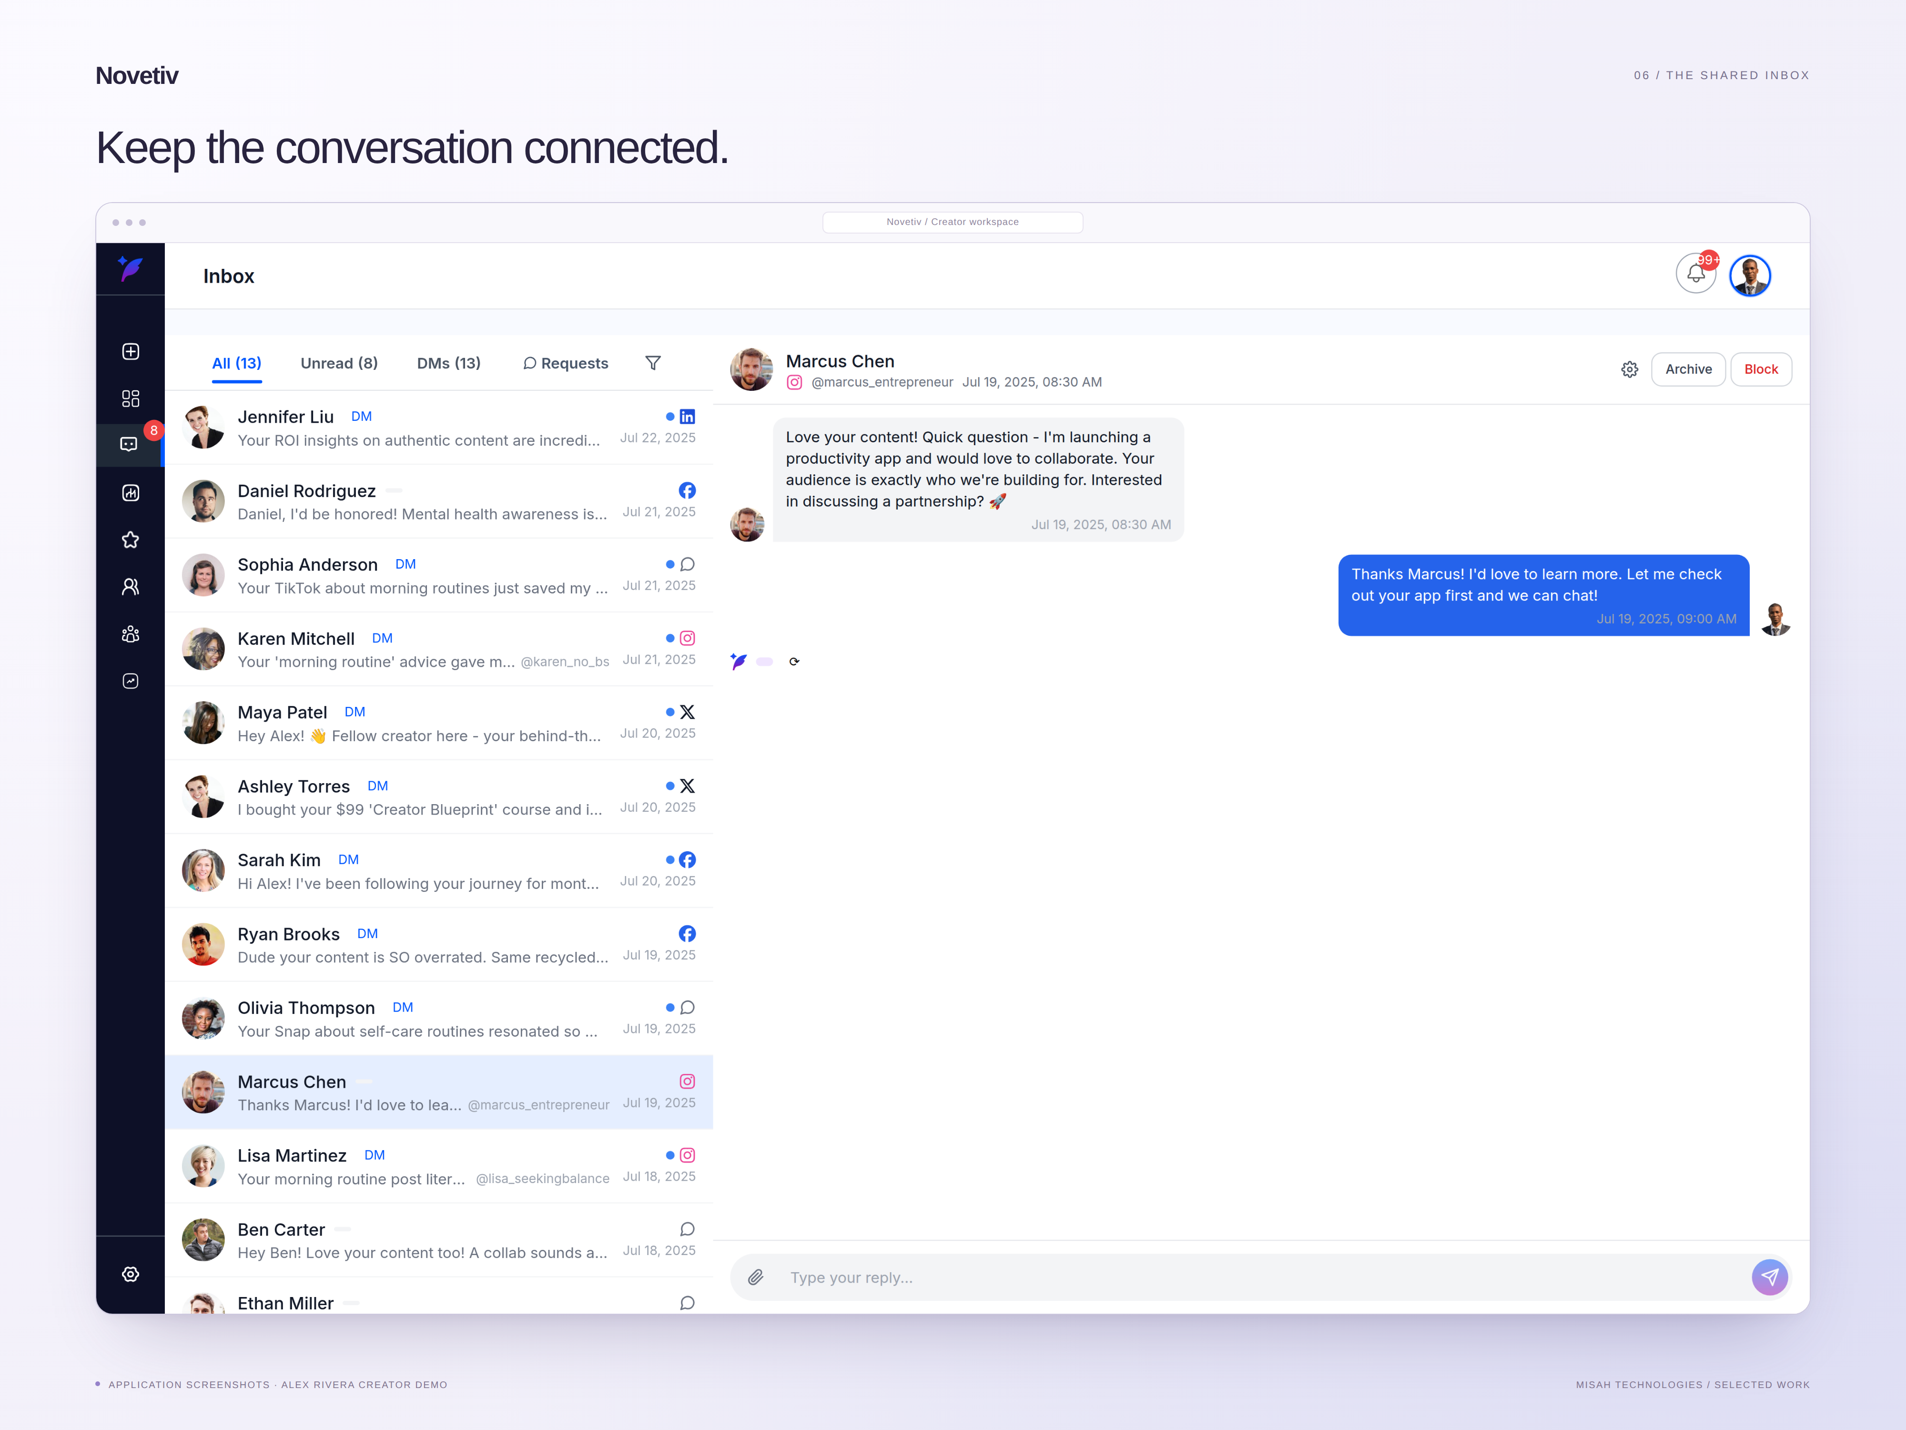Open Maya Patel conversation

pyautogui.click(x=438, y=723)
